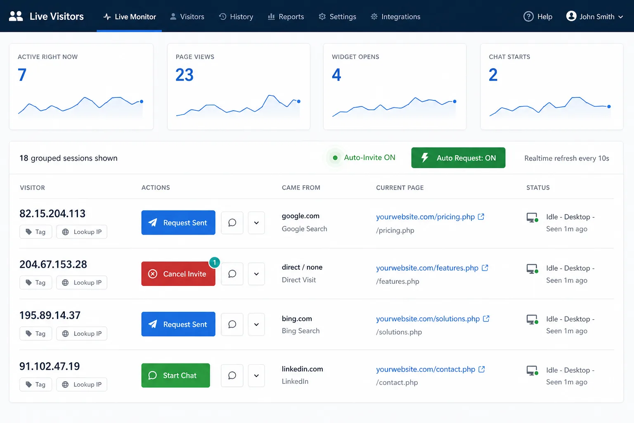Open yourwebsite.com/features.php link
Viewport: 634px width, 423px height.
point(427,268)
